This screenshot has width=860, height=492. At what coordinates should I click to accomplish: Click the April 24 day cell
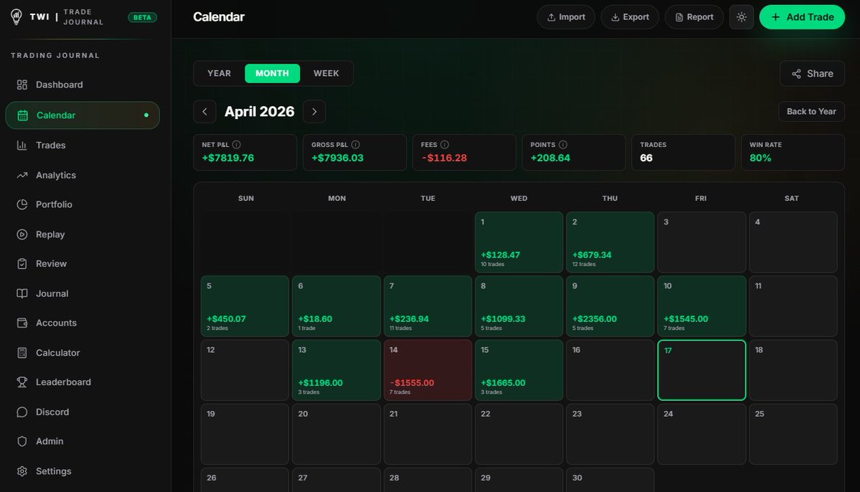pyautogui.click(x=701, y=435)
